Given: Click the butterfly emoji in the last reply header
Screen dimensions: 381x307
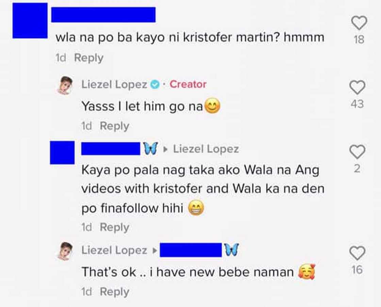Looking at the screenshot, I should (x=232, y=250).
